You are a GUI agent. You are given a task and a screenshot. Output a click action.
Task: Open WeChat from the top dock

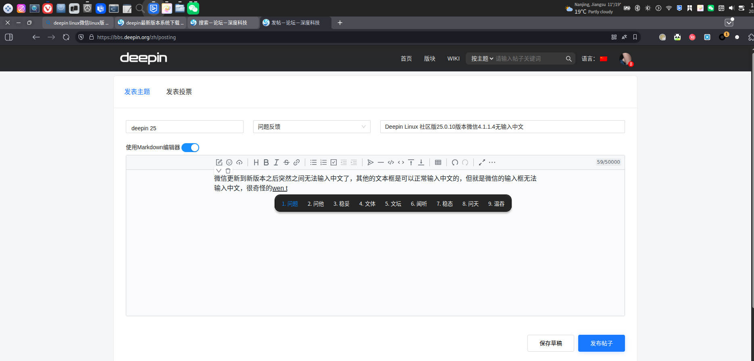coord(193,8)
